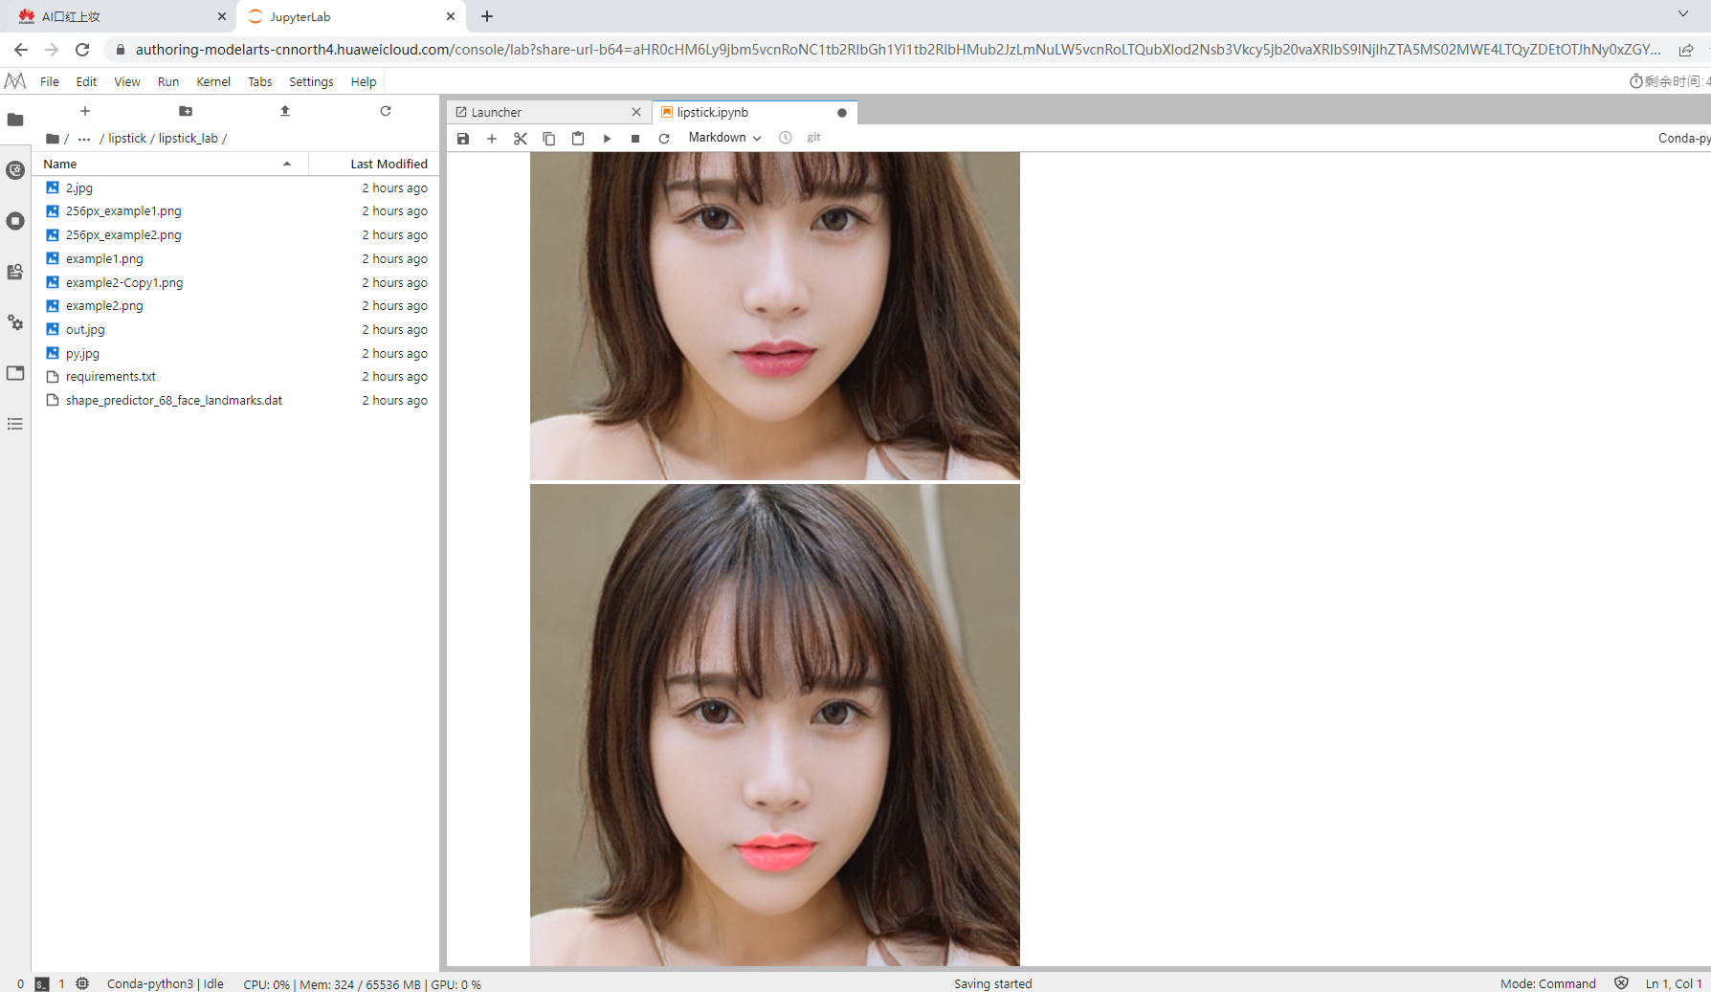The image size is (1711, 992).
Task: Insert a new cell below with the plus icon
Action: click(492, 139)
